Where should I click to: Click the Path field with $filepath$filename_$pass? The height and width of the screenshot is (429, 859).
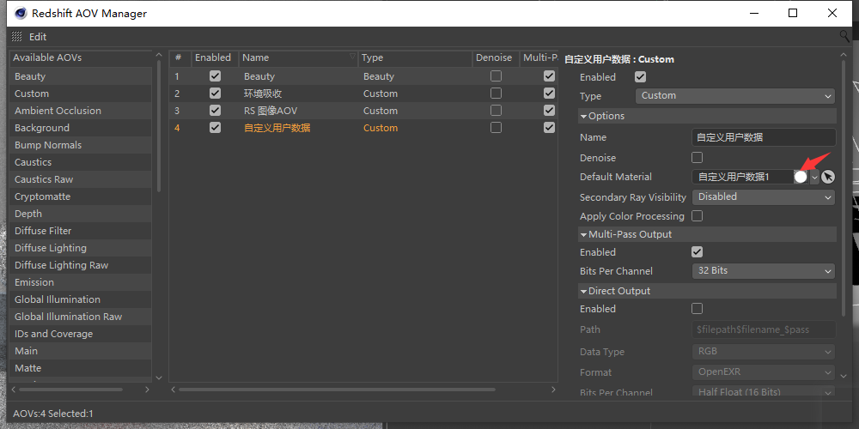click(765, 329)
